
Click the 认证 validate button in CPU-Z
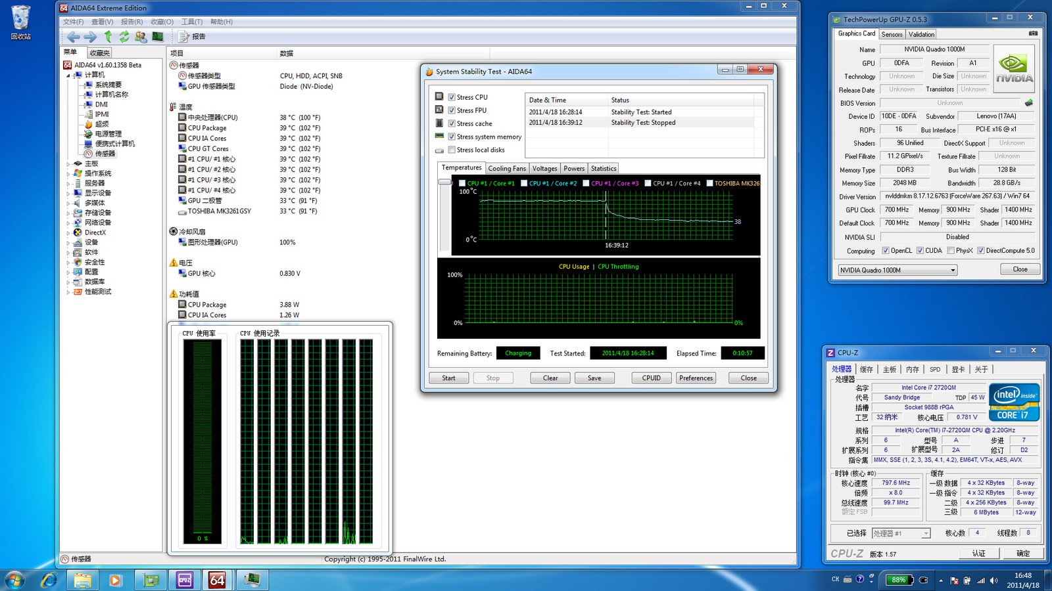click(979, 554)
